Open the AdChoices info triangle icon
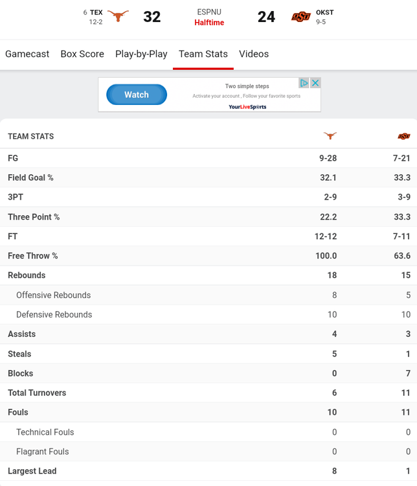This screenshot has height=486, width=417. [304, 83]
